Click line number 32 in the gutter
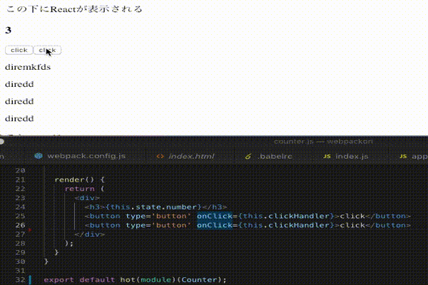428x285 pixels. click(x=20, y=280)
